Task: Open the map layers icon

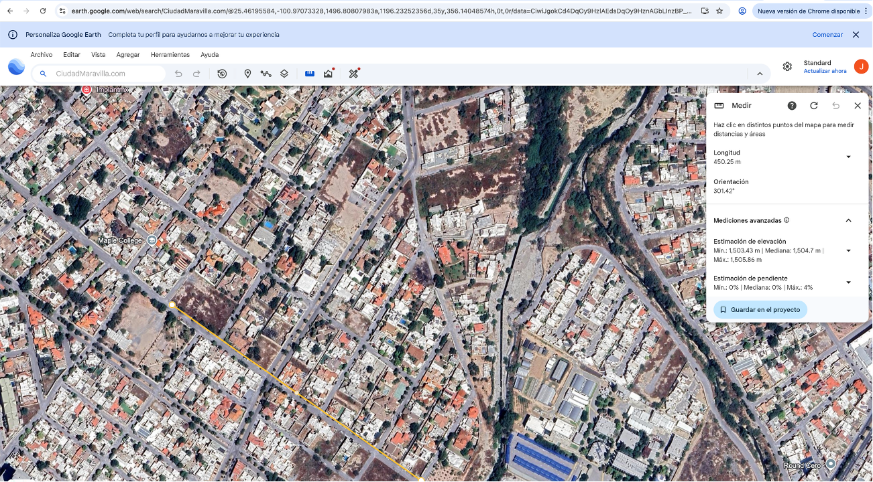Action: tap(284, 74)
